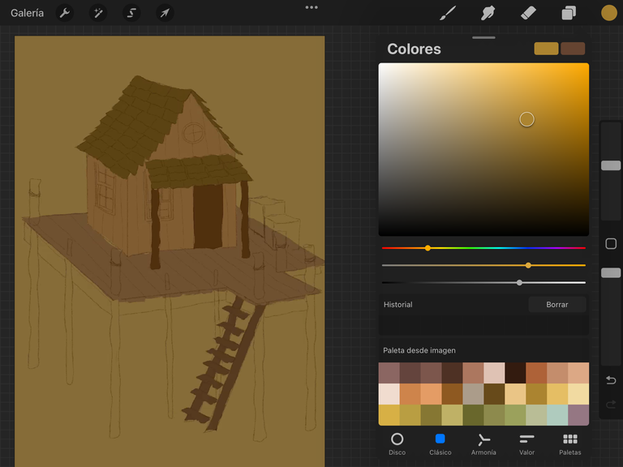
Task: Pick the very dark brown palette swatch
Action: coord(515,373)
